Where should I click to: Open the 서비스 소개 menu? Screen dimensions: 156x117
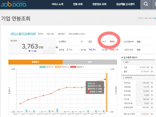[57, 4]
